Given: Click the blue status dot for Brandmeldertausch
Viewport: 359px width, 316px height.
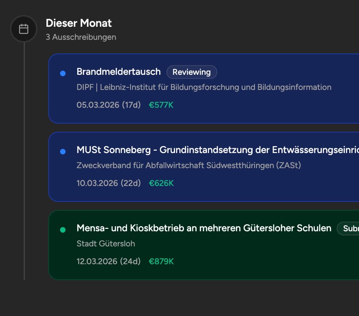Looking at the screenshot, I should tap(63, 73).
